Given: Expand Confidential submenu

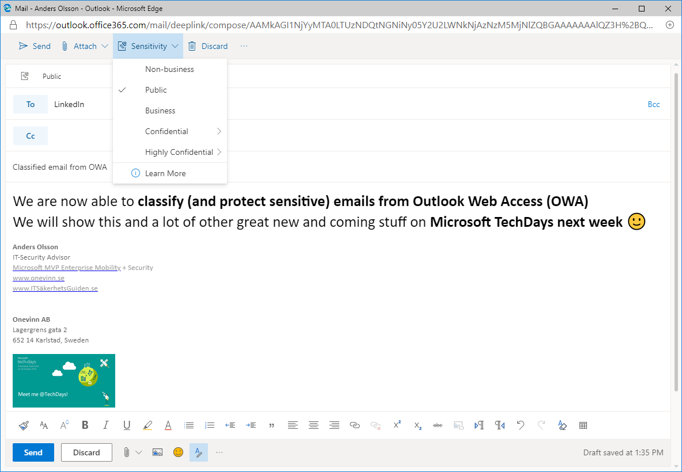Looking at the screenshot, I should click(x=169, y=131).
